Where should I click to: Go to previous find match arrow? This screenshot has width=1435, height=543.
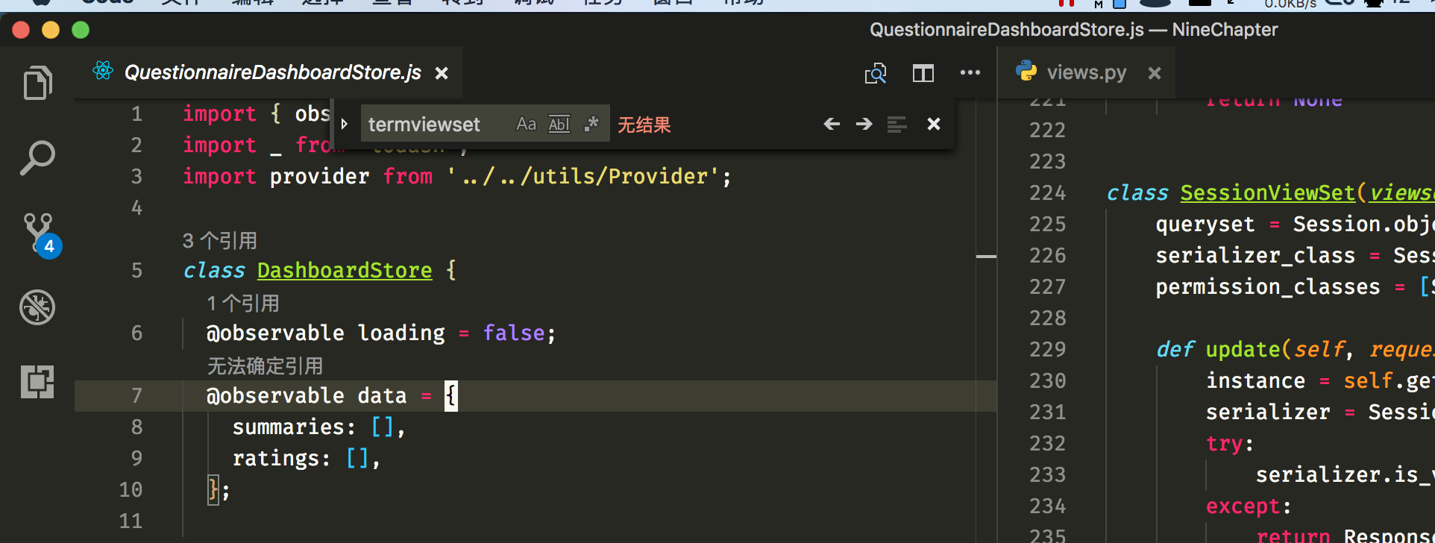(x=832, y=124)
